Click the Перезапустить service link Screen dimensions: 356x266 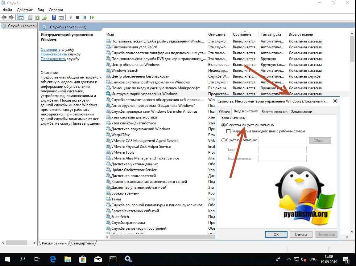coord(53,59)
